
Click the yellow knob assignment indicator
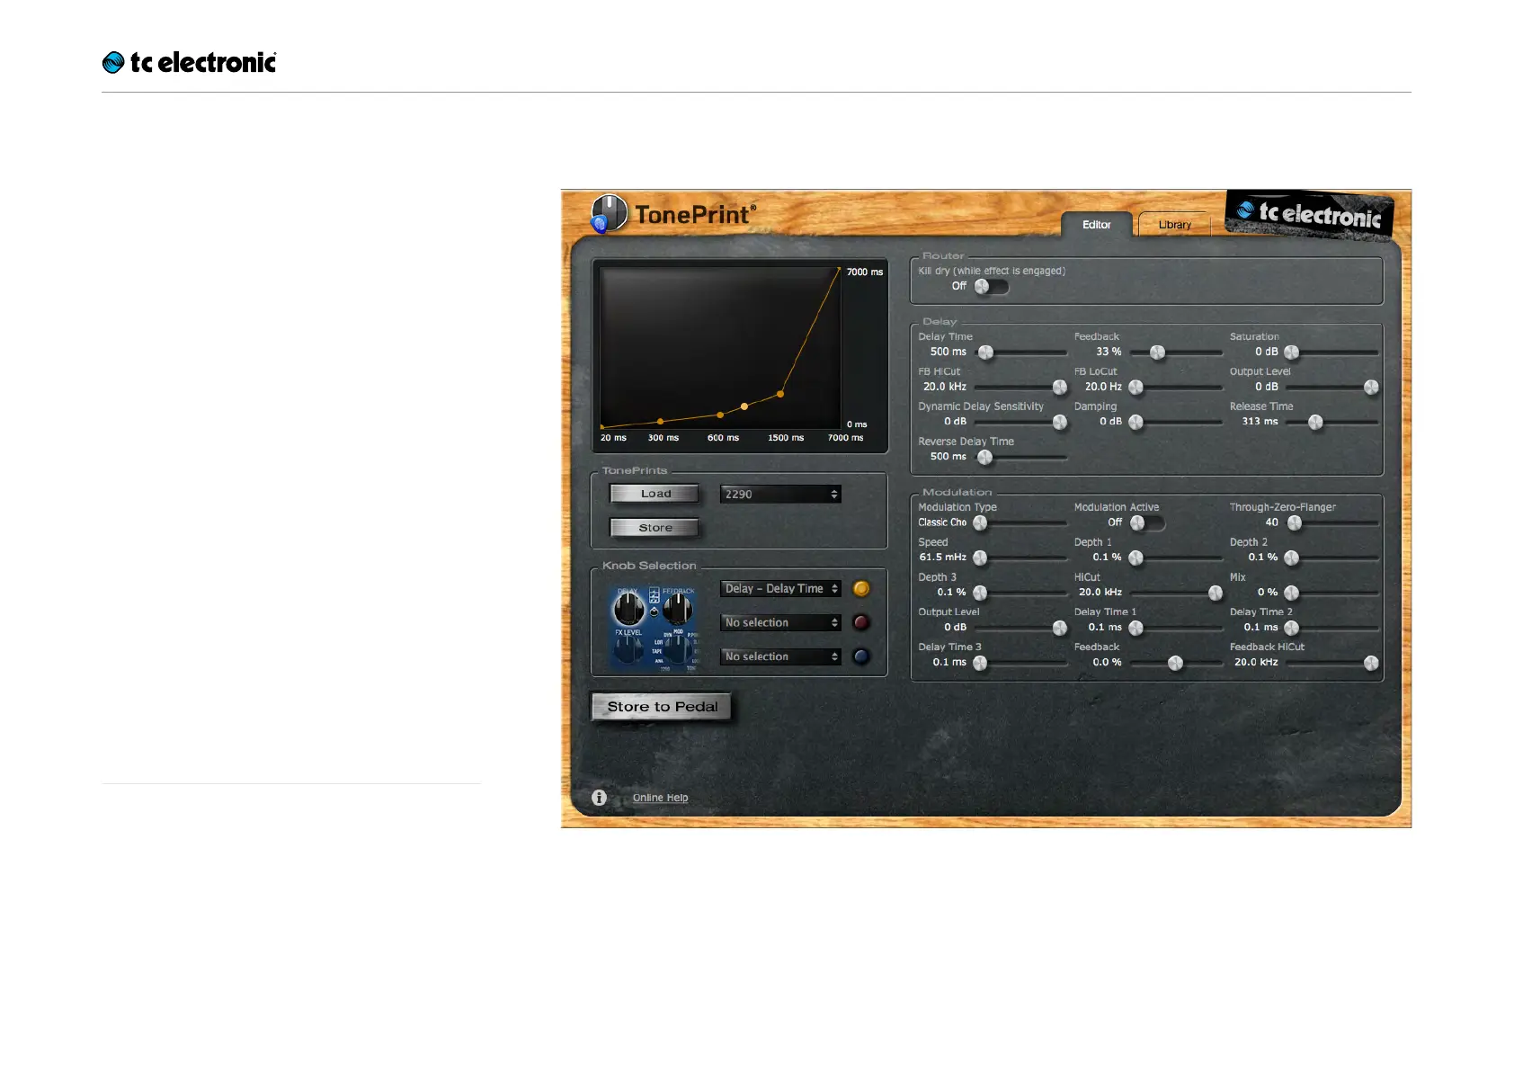pos(861,589)
